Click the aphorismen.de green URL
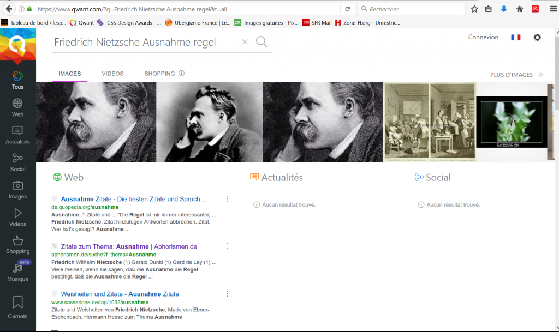The width and height of the screenshot is (559, 332). click(x=104, y=255)
